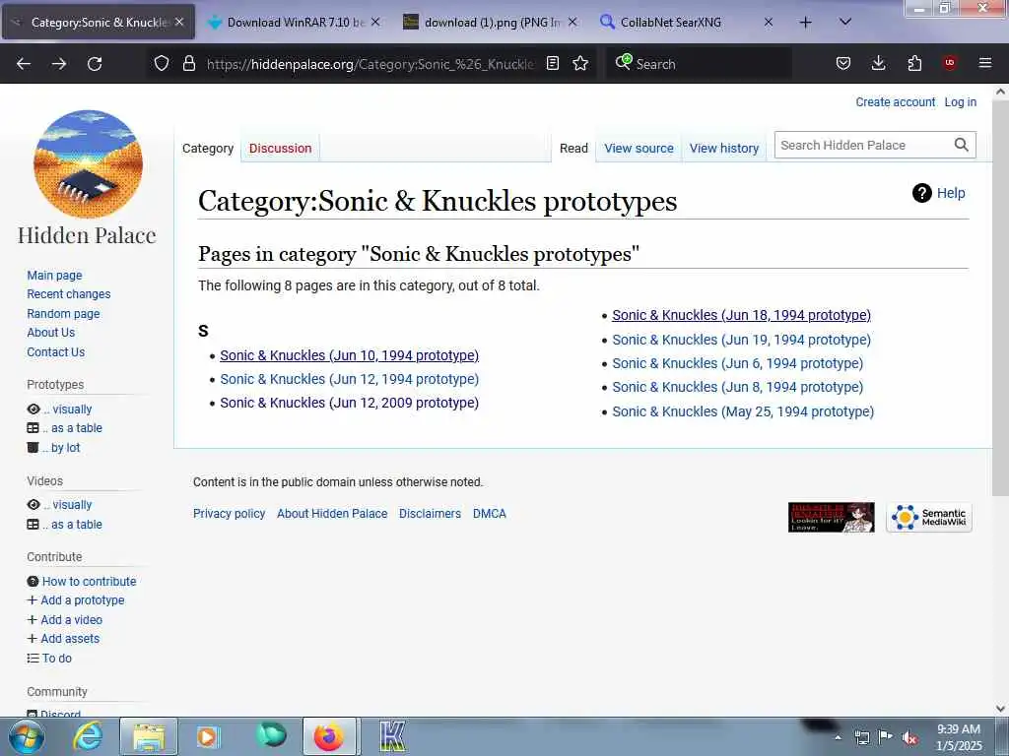1009x756 pixels.
Task: List all tabs with the chevron
Action: click(845, 22)
